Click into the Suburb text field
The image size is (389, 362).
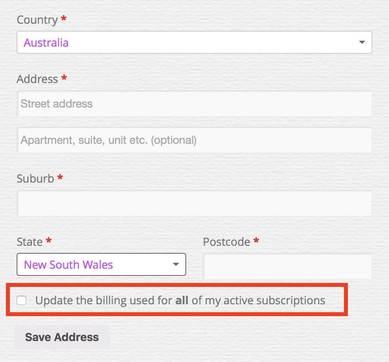click(194, 203)
